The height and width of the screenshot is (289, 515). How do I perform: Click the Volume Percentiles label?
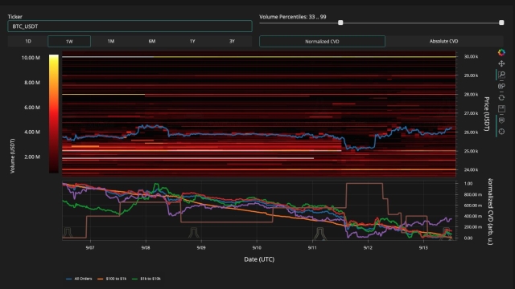pyautogui.click(x=293, y=17)
